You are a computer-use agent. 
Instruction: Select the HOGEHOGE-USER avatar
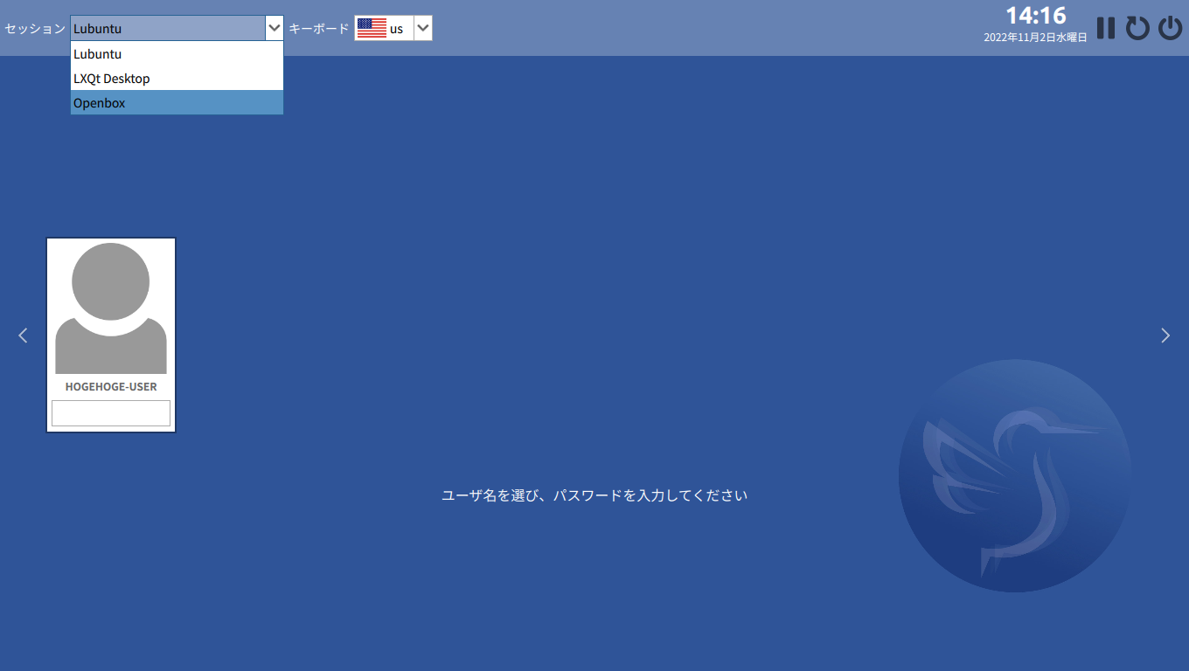[111, 308]
